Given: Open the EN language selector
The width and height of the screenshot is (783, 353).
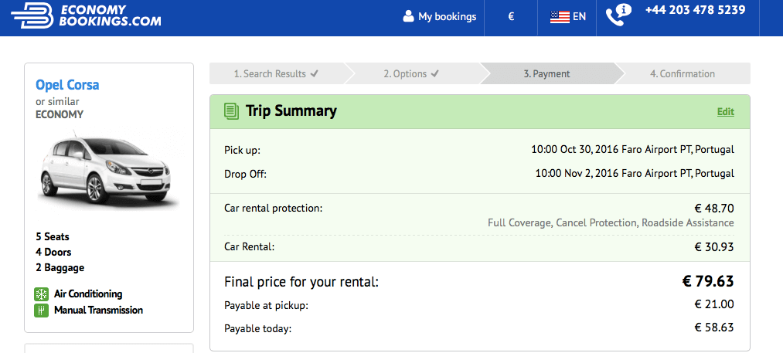Looking at the screenshot, I should pos(568,17).
